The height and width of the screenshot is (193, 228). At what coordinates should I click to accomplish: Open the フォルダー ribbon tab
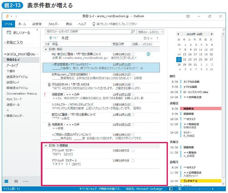[53, 24]
